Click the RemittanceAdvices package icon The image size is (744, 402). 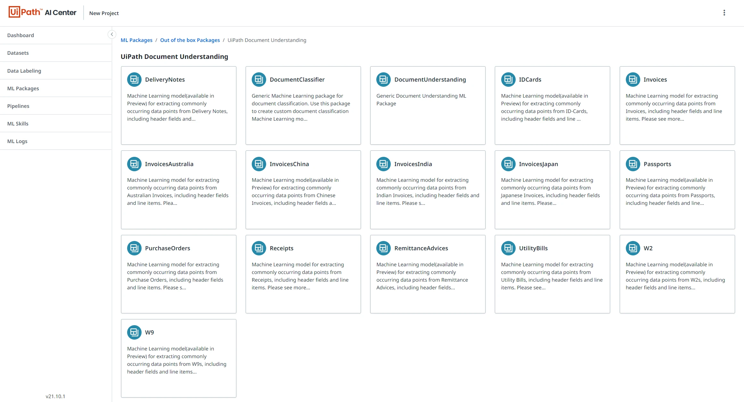pos(383,248)
